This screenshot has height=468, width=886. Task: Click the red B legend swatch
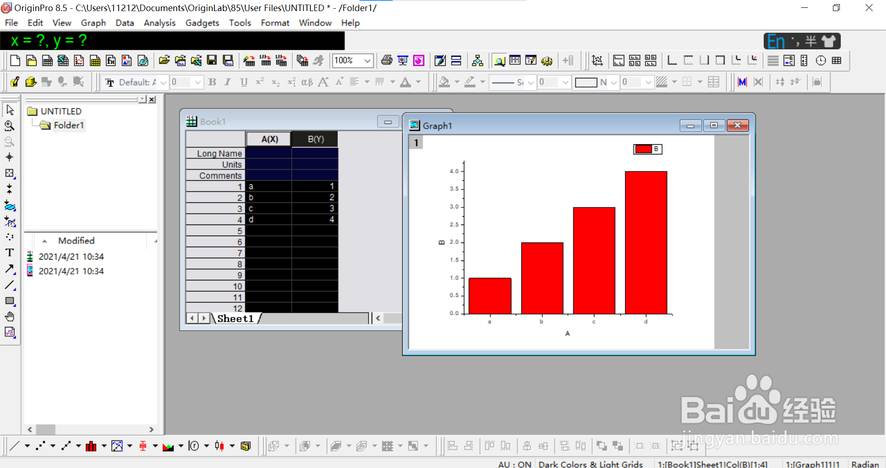click(643, 149)
